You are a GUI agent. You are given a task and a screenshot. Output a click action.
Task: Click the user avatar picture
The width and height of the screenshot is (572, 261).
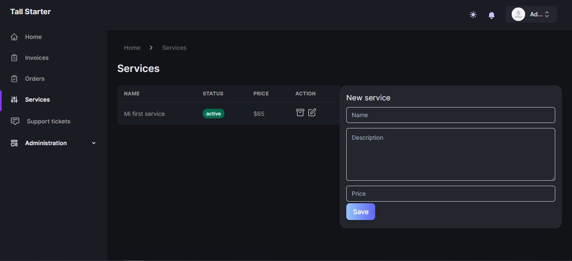point(518,14)
